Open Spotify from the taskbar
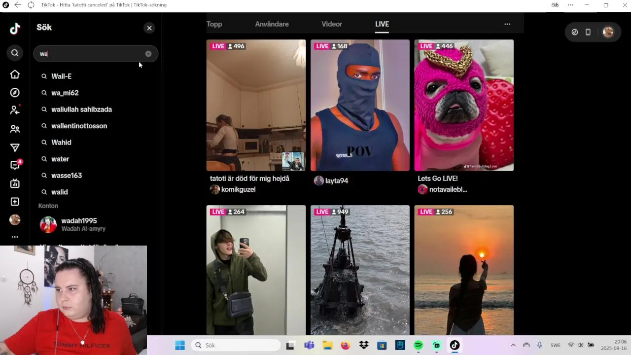Screen dimensions: 631x355 point(419,345)
